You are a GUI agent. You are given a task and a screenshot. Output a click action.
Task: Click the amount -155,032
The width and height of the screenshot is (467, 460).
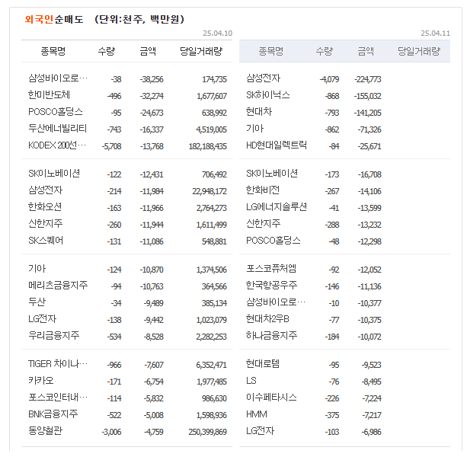(x=367, y=96)
